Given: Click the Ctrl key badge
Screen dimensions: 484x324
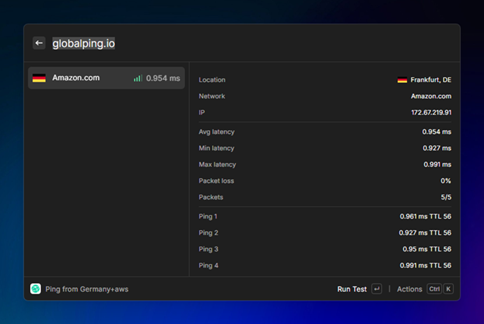Looking at the screenshot, I should point(434,289).
